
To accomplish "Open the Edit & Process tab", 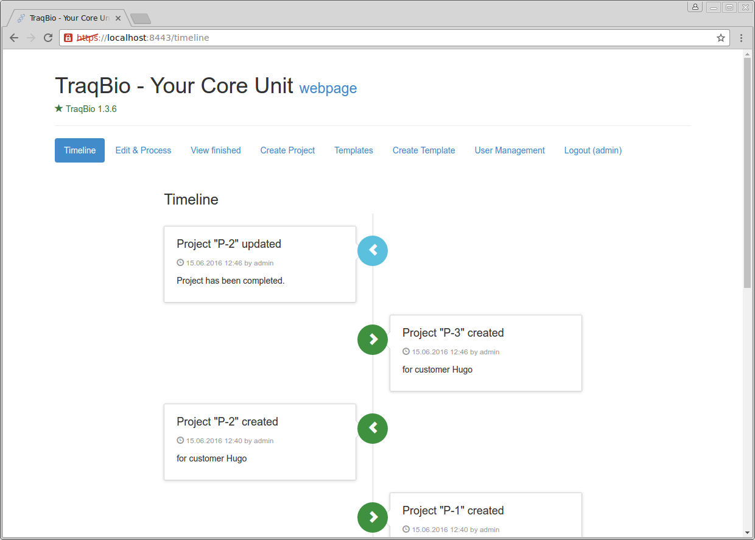I will [144, 150].
